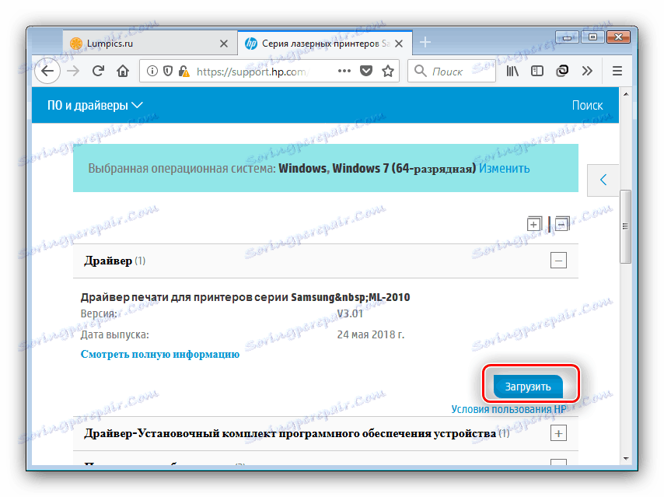Click the browser back arrow button
The image size is (664, 497).
[x=47, y=71]
